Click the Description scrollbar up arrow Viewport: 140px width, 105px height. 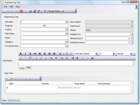pos(134,62)
